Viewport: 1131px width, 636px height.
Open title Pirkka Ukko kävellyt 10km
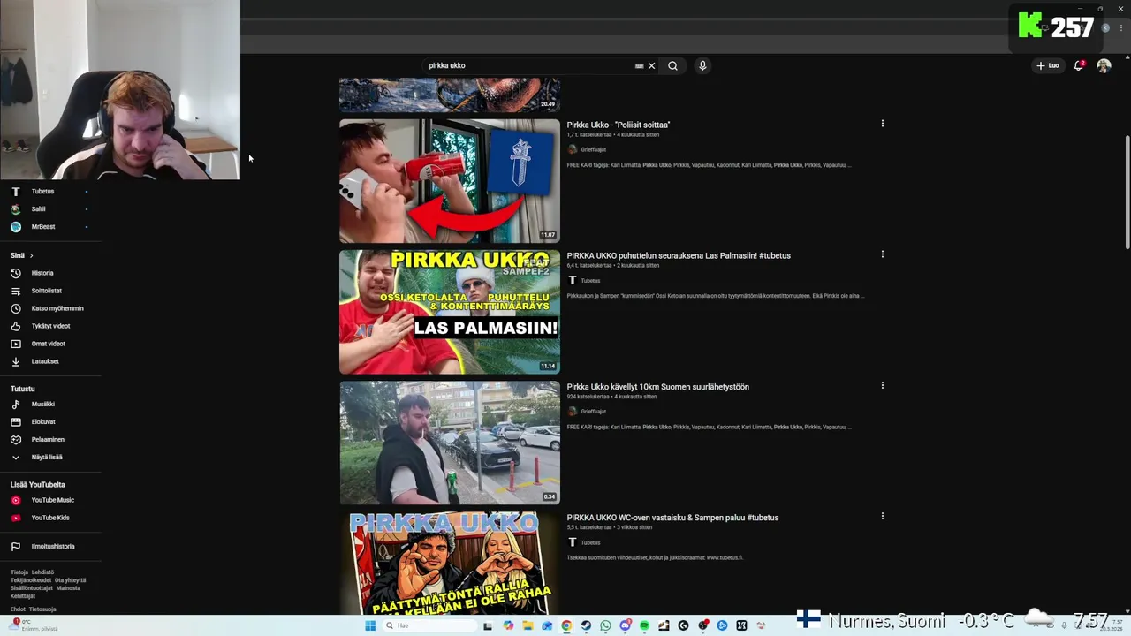[x=658, y=386]
